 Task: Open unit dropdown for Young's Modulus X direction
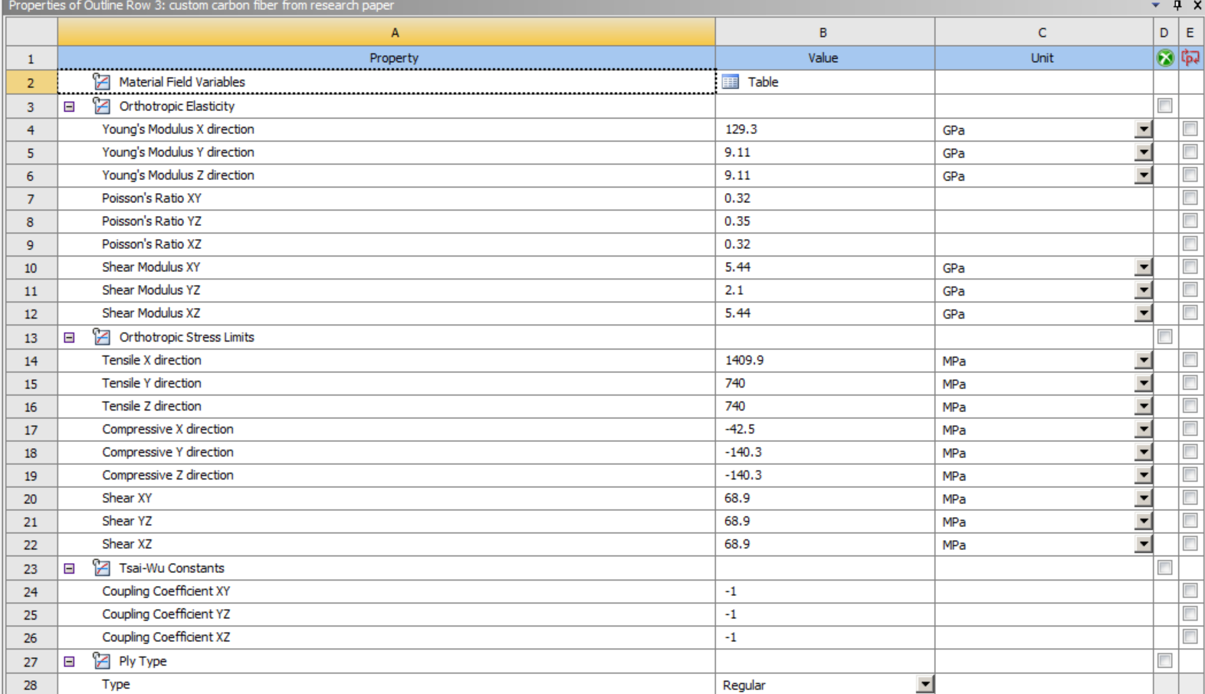tap(1144, 129)
